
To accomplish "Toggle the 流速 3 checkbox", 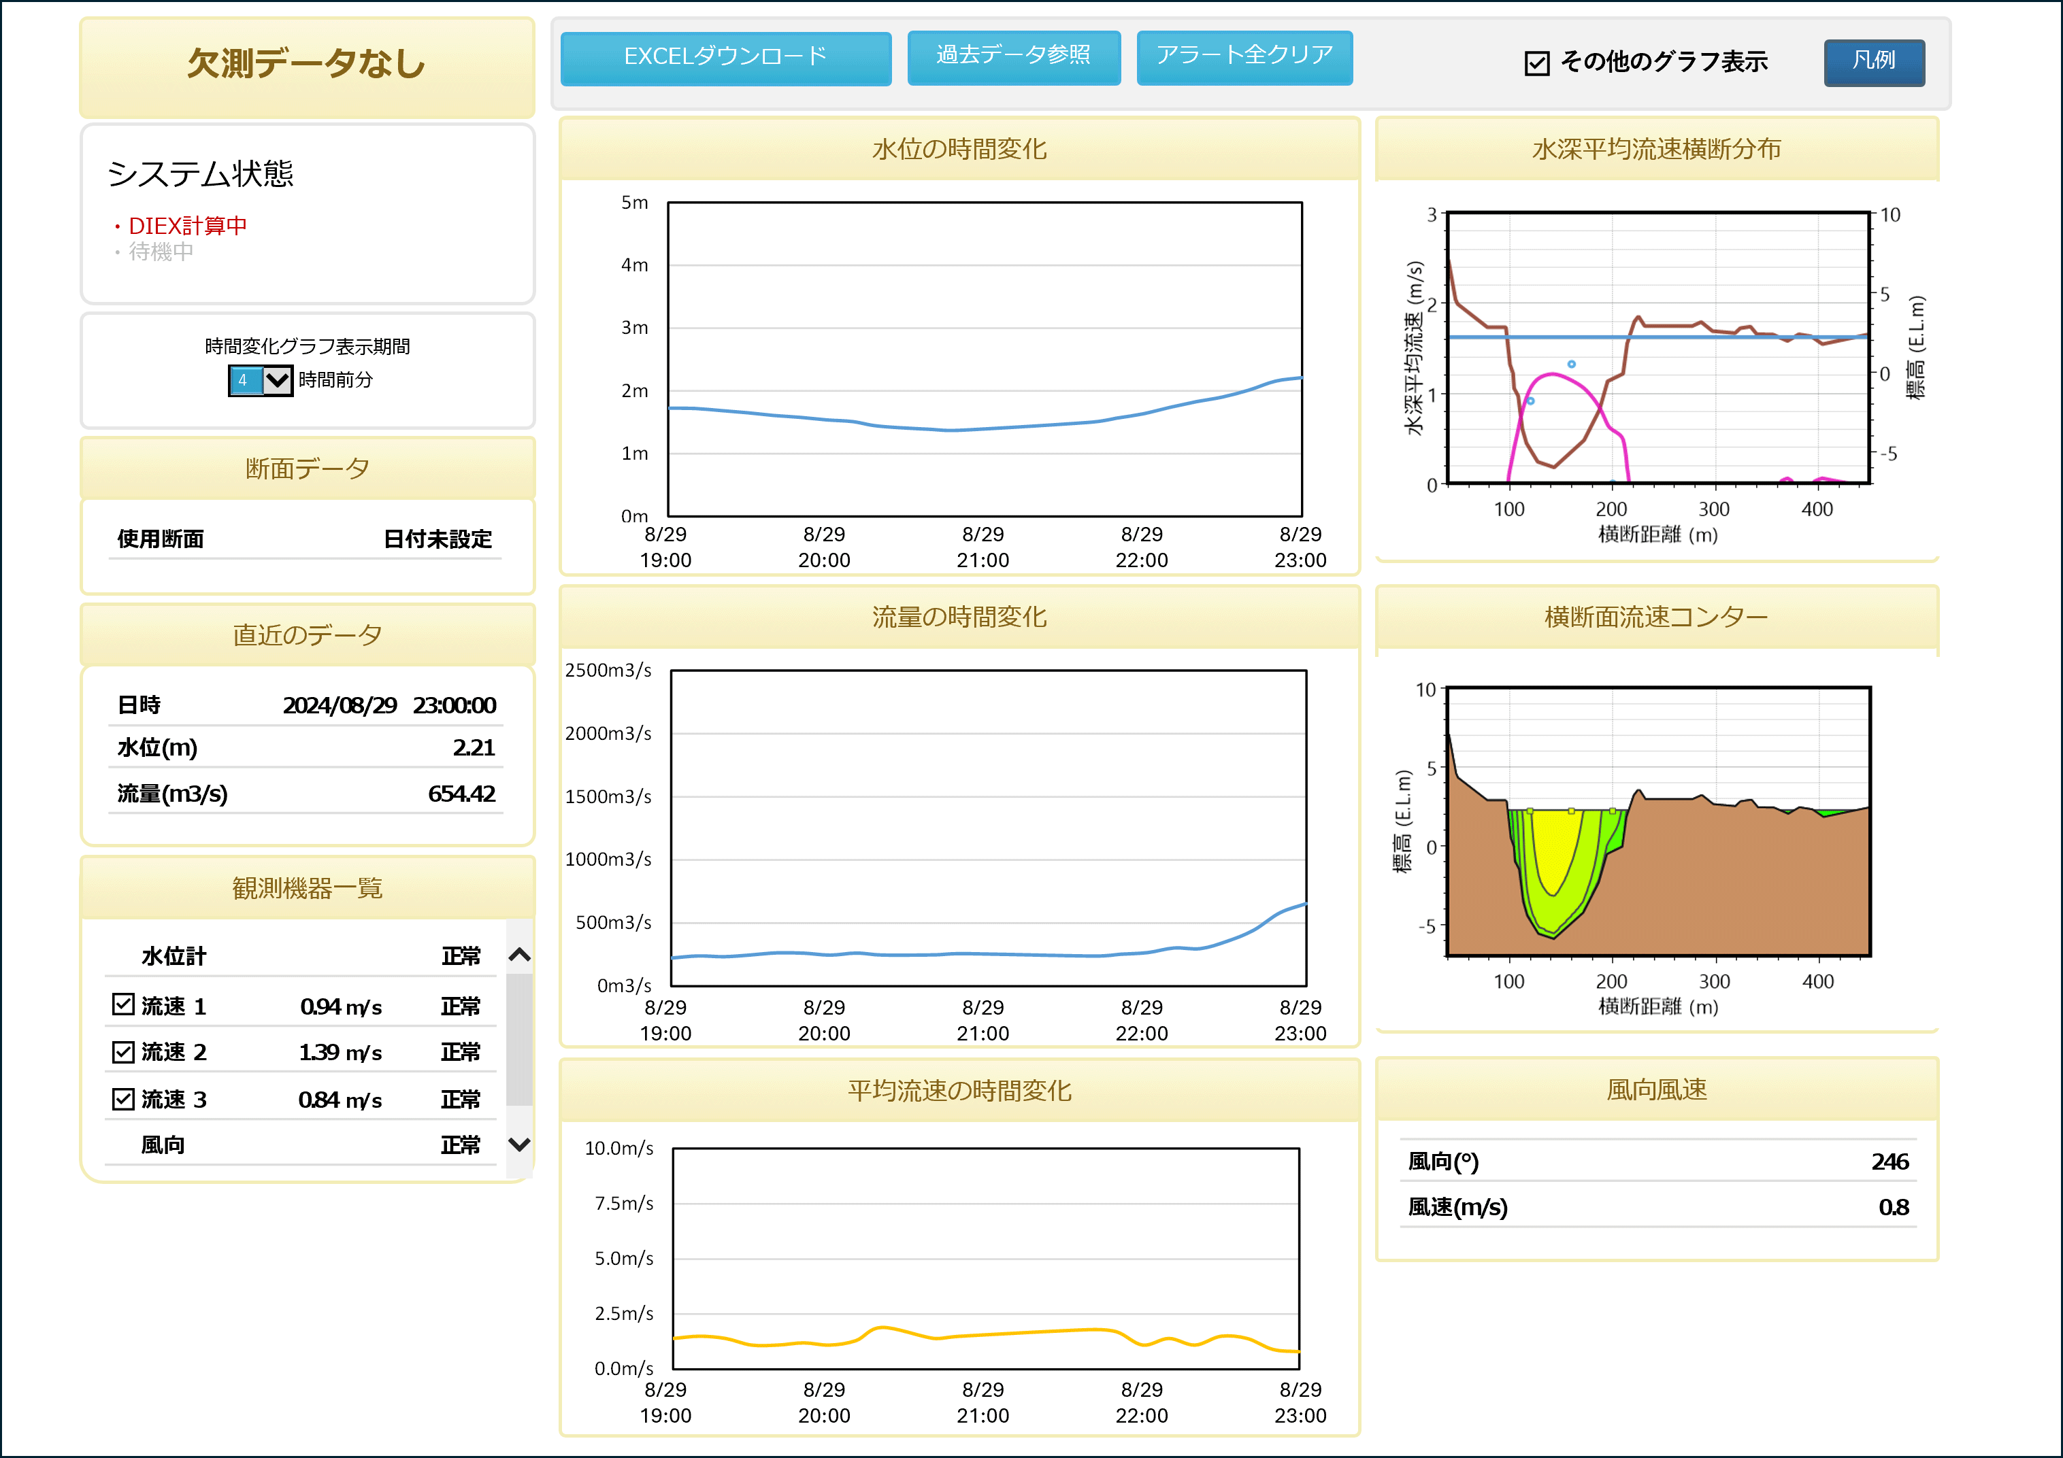I will click(x=123, y=1099).
